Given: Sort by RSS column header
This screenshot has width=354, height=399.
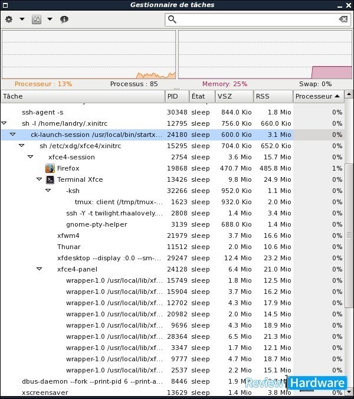Looking at the screenshot, I should point(273,96).
